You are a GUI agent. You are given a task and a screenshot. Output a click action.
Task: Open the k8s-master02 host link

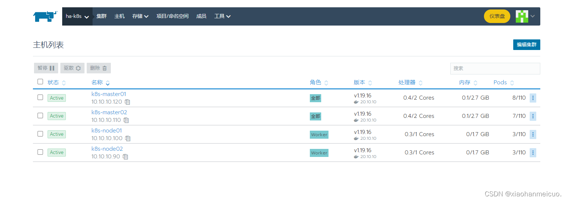point(109,112)
